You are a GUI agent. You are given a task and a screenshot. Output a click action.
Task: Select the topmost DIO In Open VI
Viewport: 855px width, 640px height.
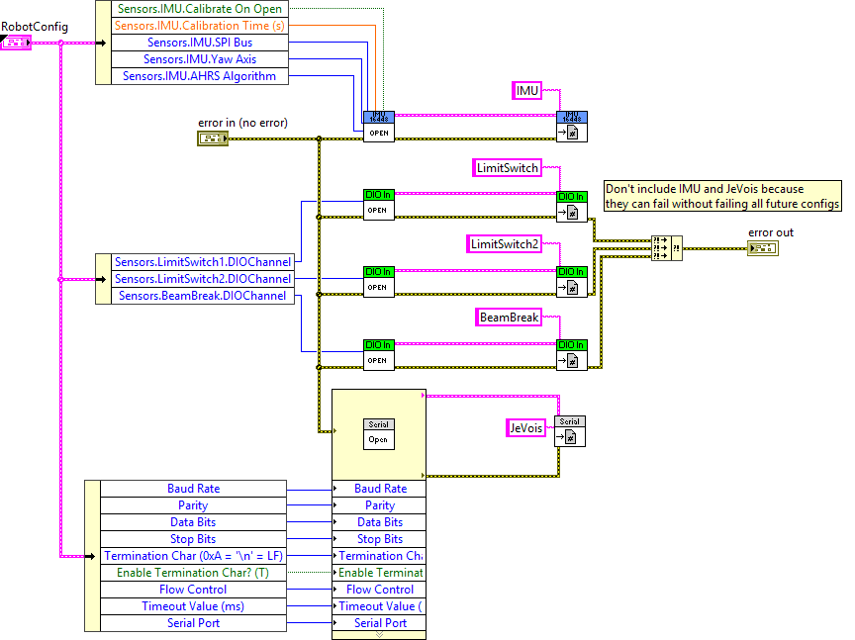378,203
